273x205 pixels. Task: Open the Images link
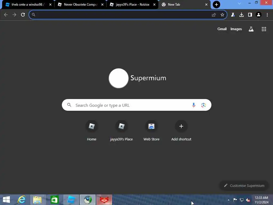[236, 29]
